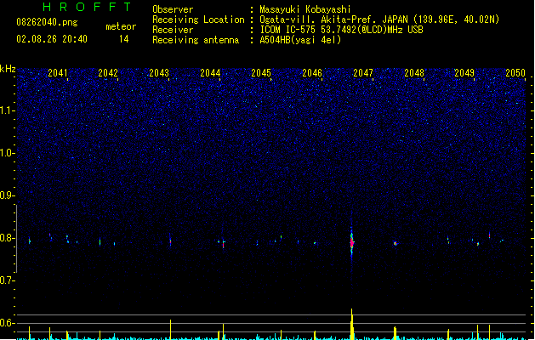This screenshot has height=340, width=535.
Task: Click the A504HB(yagi 4el) antenna text
Action: pyautogui.click(x=300, y=40)
